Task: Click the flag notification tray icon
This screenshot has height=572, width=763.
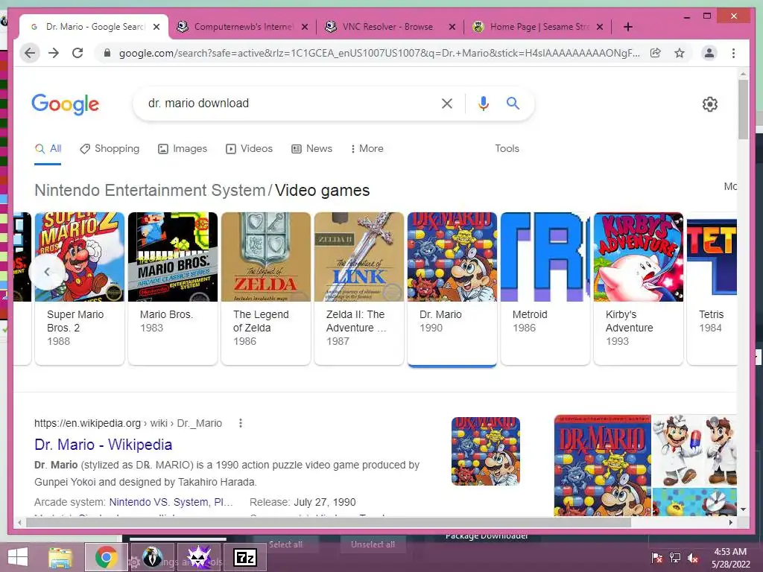Action: pos(656,558)
